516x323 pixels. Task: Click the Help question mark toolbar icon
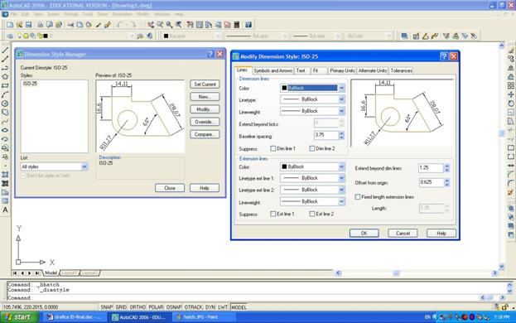(x=248, y=25)
